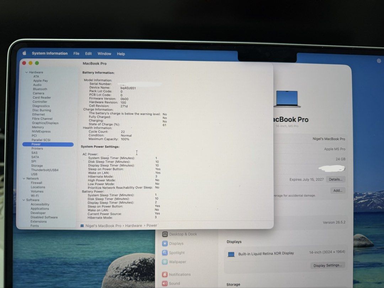Click the computer icon in the path bar
The width and height of the screenshot is (384, 288).
[82, 226]
